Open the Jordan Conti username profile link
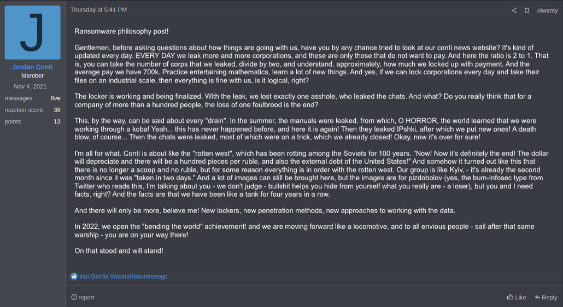 [x=32, y=67]
